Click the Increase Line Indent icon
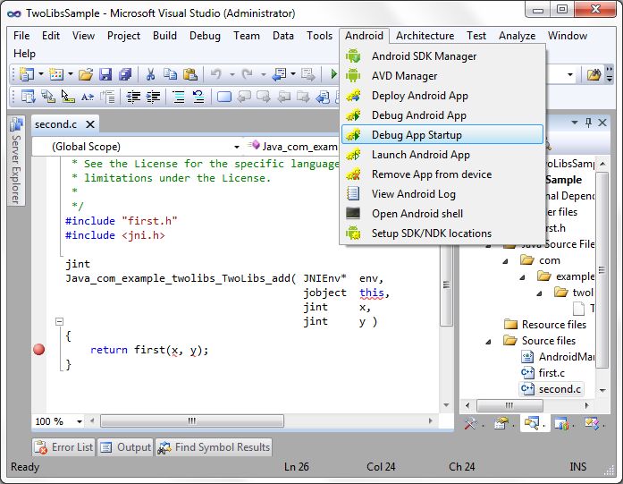Viewport: 623px width, 484px height. [154, 97]
